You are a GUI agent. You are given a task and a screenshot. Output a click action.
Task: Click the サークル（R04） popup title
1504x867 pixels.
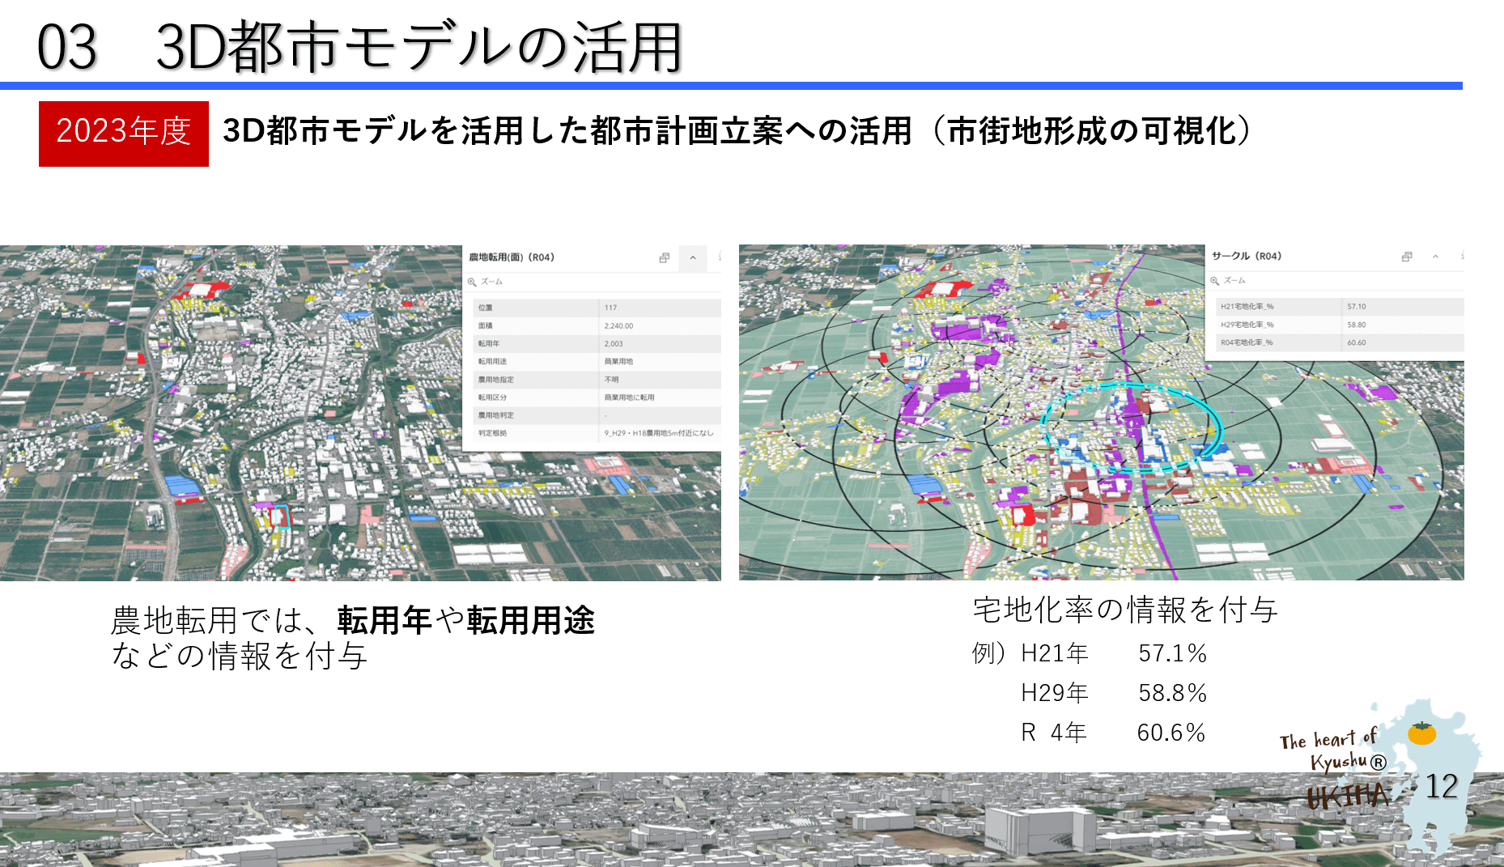[1247, 256]
